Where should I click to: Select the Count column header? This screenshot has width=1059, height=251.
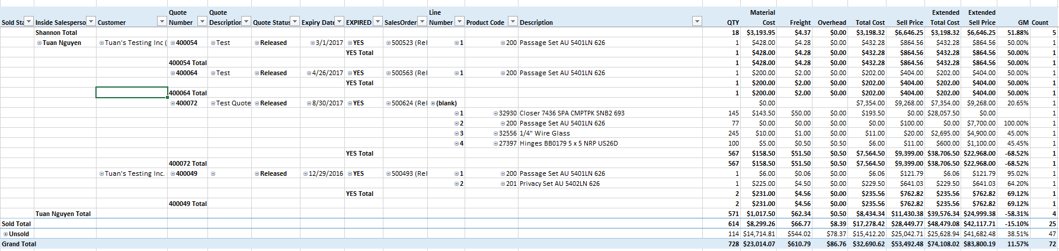[x=1040, y=22]
